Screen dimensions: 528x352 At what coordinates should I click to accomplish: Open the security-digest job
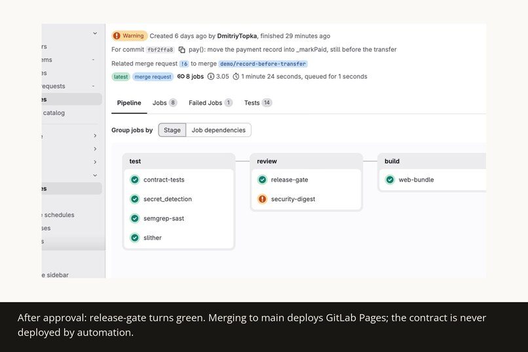293,199
